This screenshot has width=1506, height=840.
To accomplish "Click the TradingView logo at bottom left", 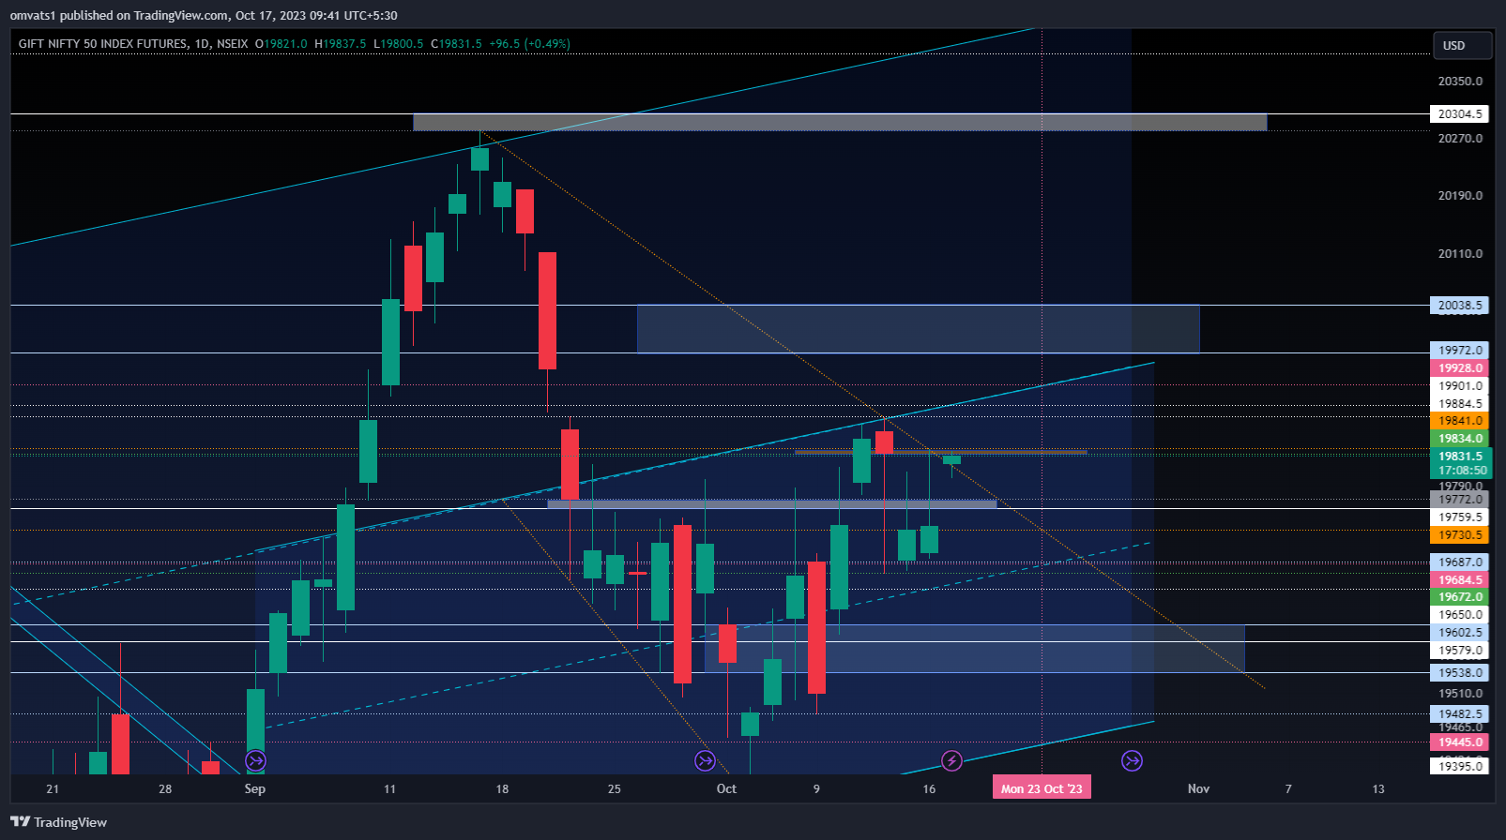I will point(58,822).
